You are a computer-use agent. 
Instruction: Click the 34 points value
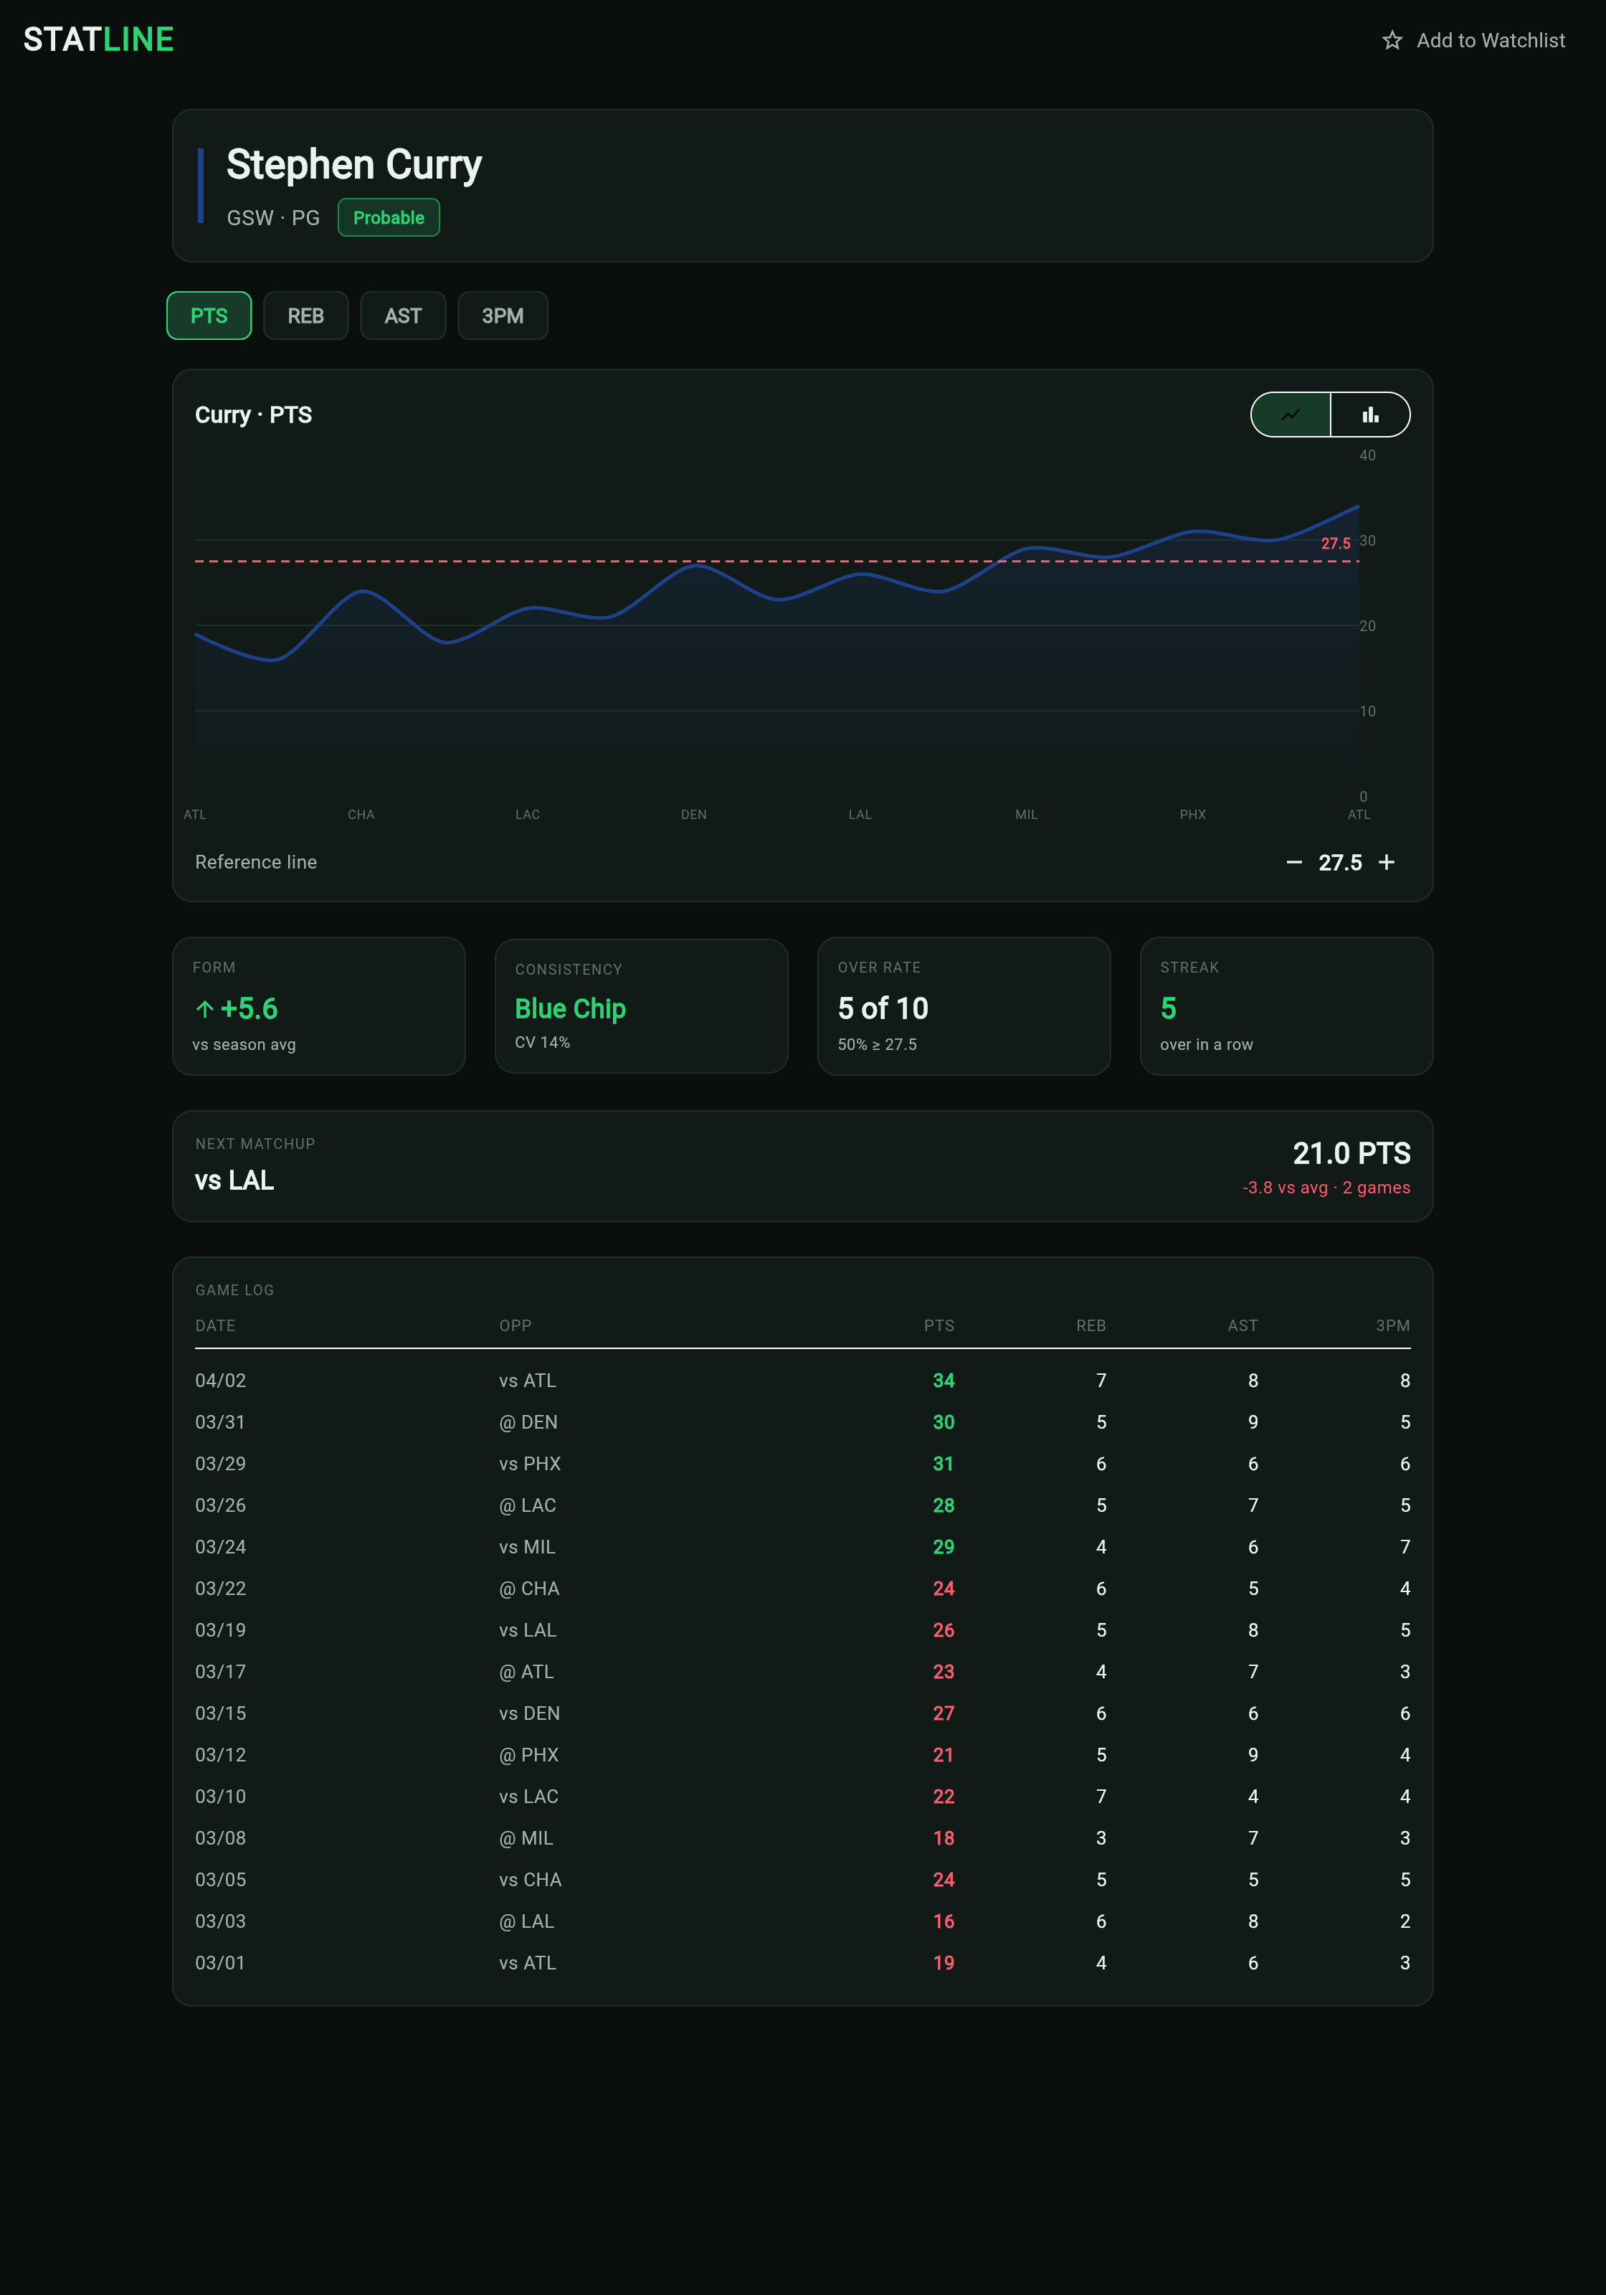(944, 1381)
